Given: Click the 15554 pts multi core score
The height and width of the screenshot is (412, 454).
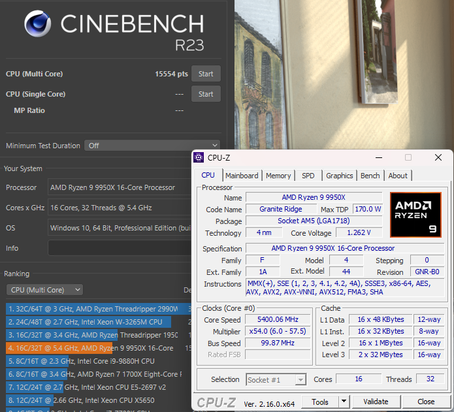Looking at the screenshot, I should tap(171, 74).
